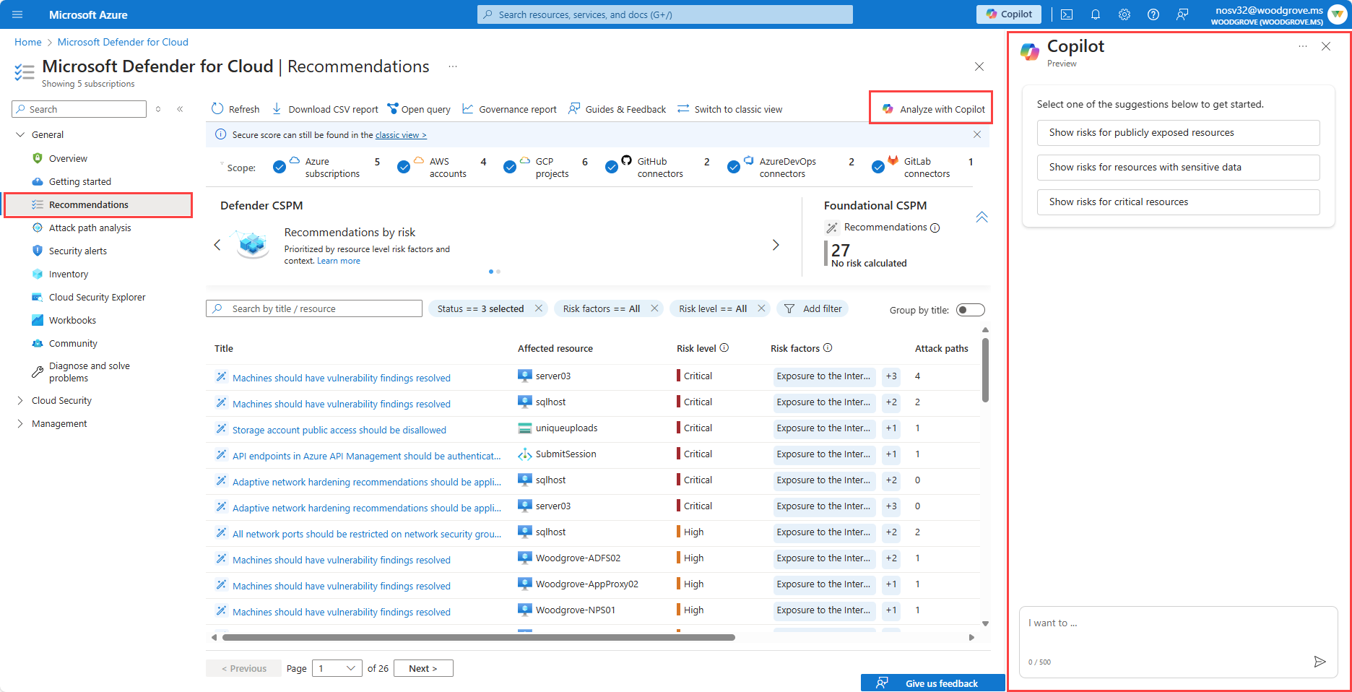Click the Copilot button in header

pos(1009,14)
